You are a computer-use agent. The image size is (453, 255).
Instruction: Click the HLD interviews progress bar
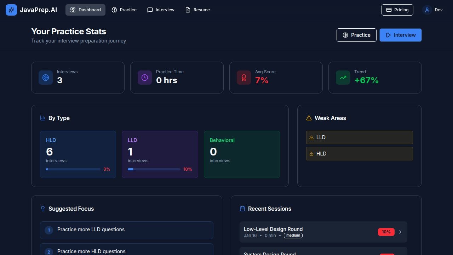tap(73, 169)
